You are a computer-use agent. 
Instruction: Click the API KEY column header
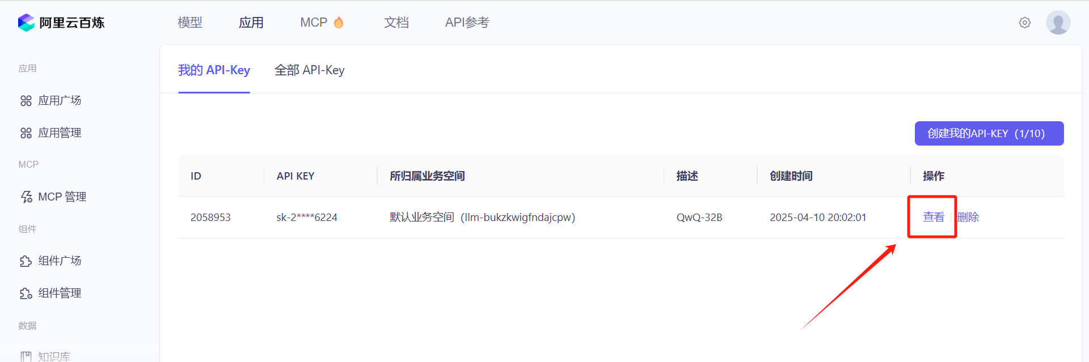tap(296, 176)
